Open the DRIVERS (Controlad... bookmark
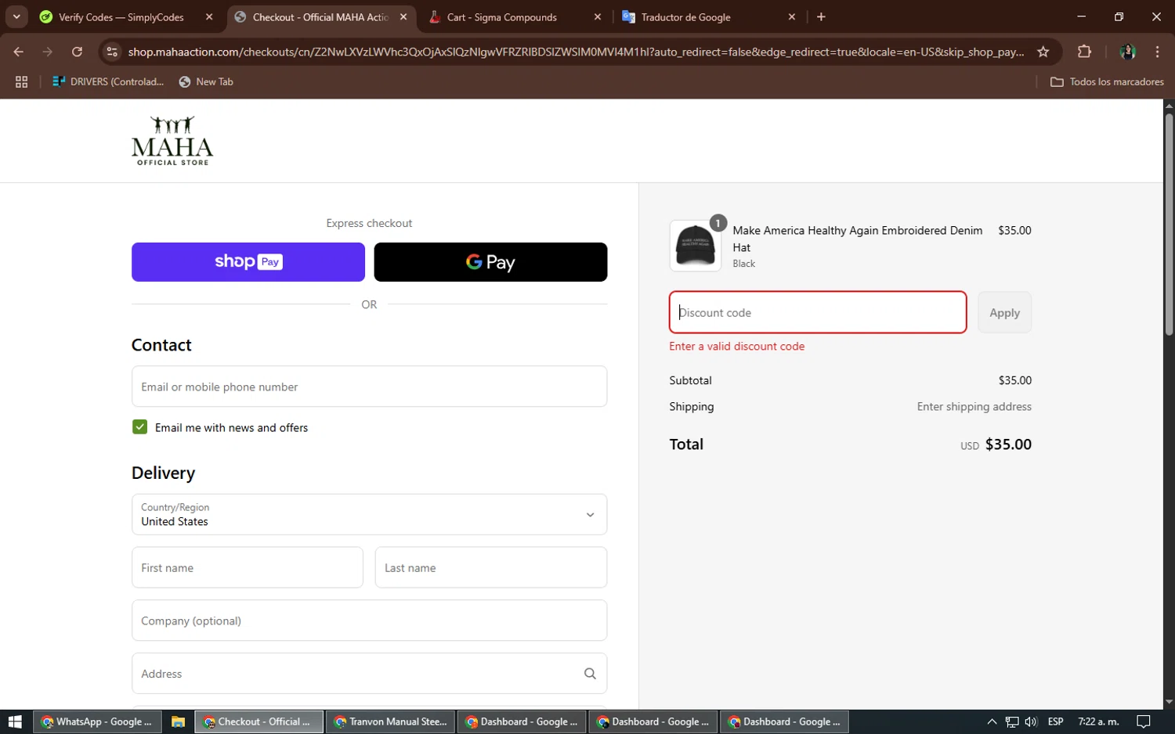The image size is (1175, 734). (x=108, y=81)
